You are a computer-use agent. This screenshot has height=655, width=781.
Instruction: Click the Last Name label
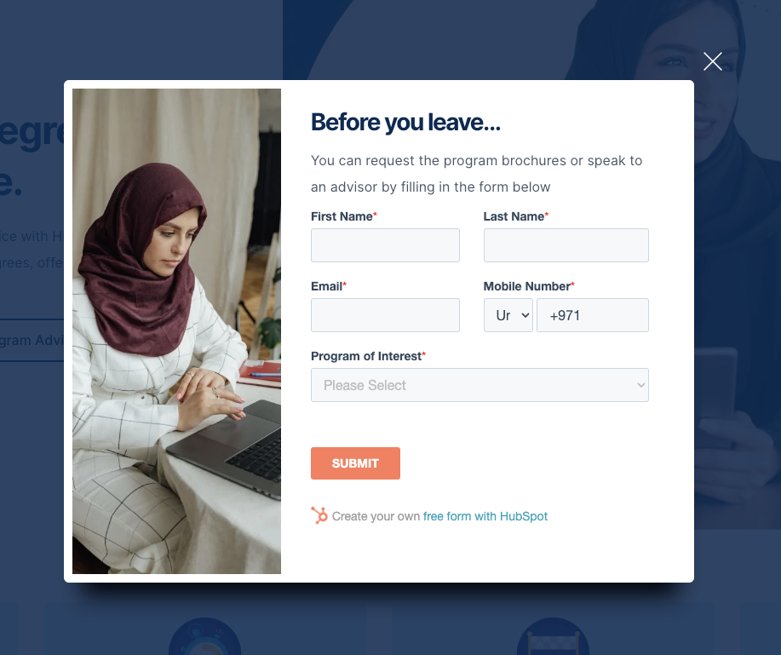[514, 216]
